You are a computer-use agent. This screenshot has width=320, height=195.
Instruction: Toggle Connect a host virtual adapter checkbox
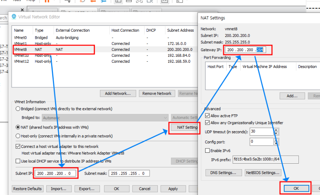click(18, 146)
